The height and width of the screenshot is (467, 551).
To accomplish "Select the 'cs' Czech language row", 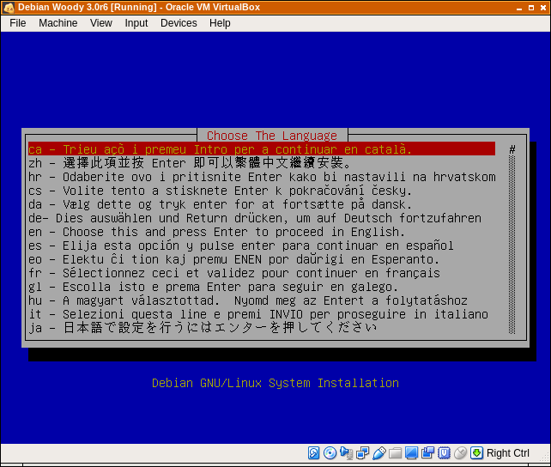I will pos(262,190).
